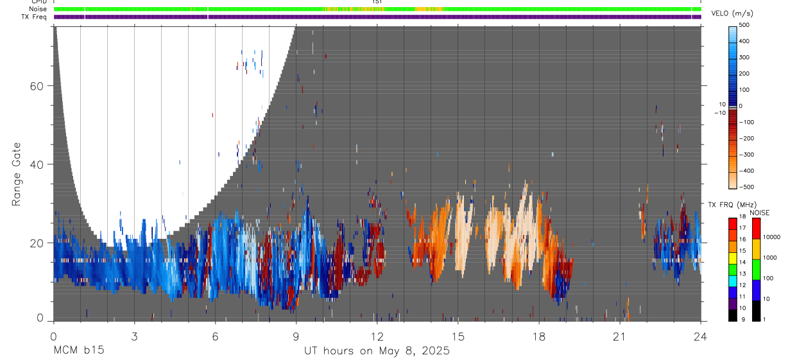Click the Range Gate y-axis title
This screenshot has width=788, height=364.
(17, 173)
